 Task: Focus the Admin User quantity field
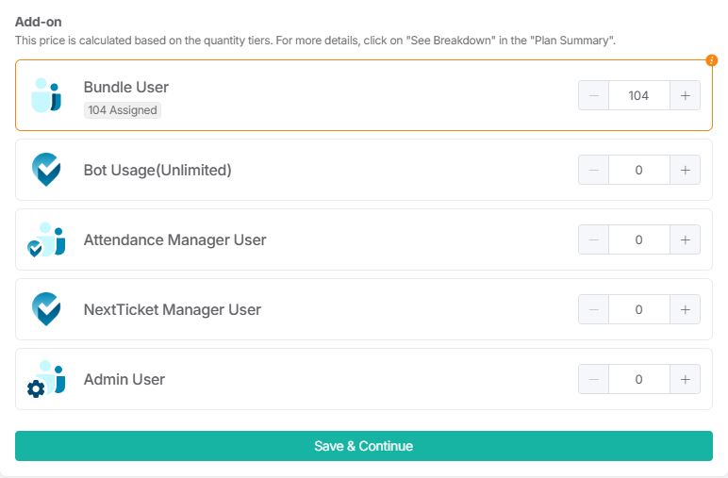click(638, 379)
